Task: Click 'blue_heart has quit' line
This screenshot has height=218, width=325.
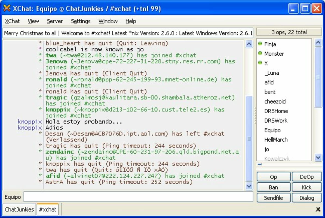Action: (107, 43)
